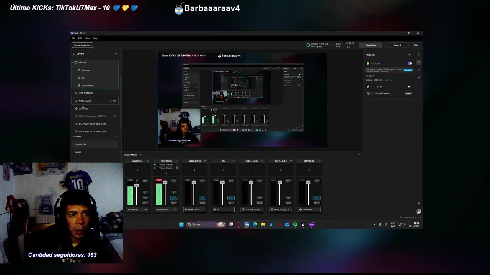Image resolution: width=490 pixels, height=275 pixels.
Task: Click the Clip button
Action: tap(416, 45)
